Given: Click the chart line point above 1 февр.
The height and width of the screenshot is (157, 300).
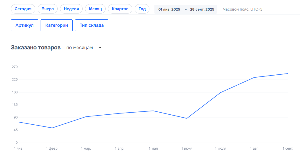Looking at the screenshot, I should 52,128.
